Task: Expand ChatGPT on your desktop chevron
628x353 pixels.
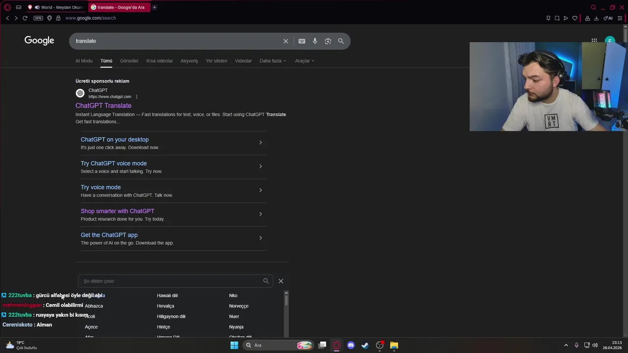Action: point(261,143)
